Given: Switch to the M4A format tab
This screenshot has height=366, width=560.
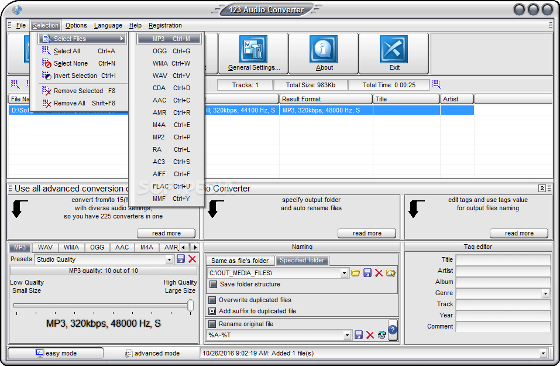Looking at the screenshot, I should (x=146, y=247).
